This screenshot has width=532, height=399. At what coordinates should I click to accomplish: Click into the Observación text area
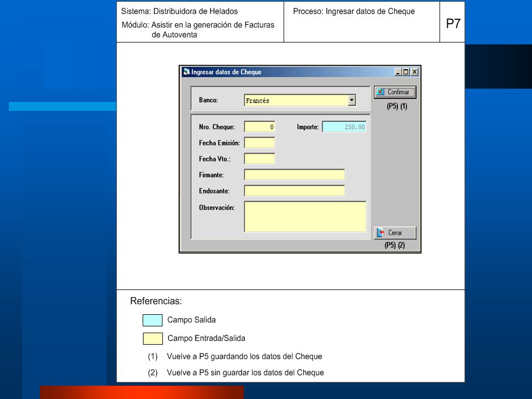coord(305,217)
